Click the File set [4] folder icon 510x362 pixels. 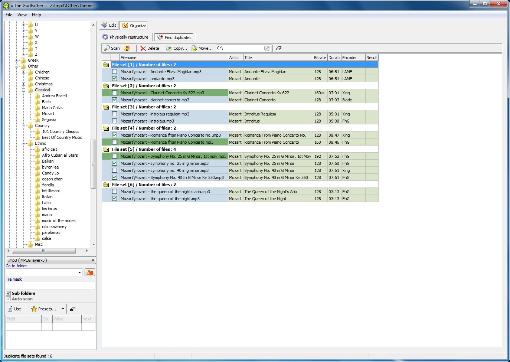point(106,128)
